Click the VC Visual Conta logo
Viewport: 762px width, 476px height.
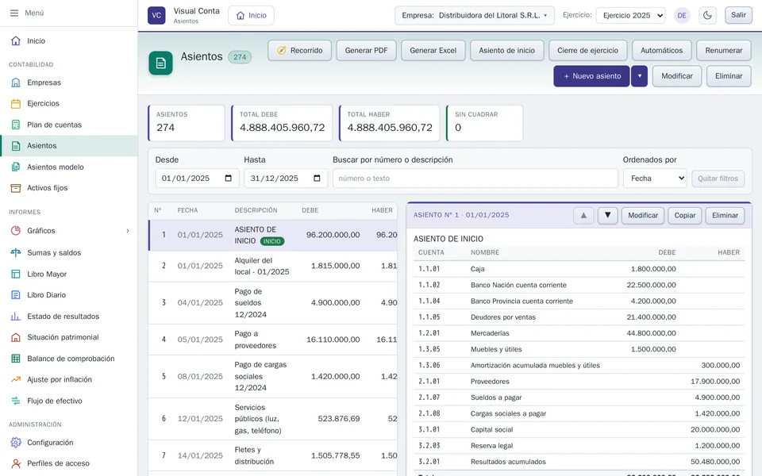(x=156, y=15)
